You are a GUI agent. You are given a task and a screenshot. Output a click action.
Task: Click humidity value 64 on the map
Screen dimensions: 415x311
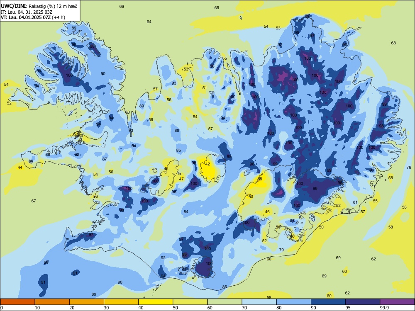pyautogui.click(x=149, y=22)
